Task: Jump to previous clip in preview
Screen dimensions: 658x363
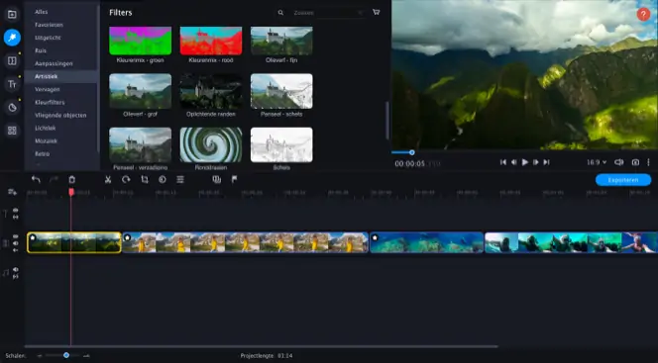Action: [x=502, y=162]
